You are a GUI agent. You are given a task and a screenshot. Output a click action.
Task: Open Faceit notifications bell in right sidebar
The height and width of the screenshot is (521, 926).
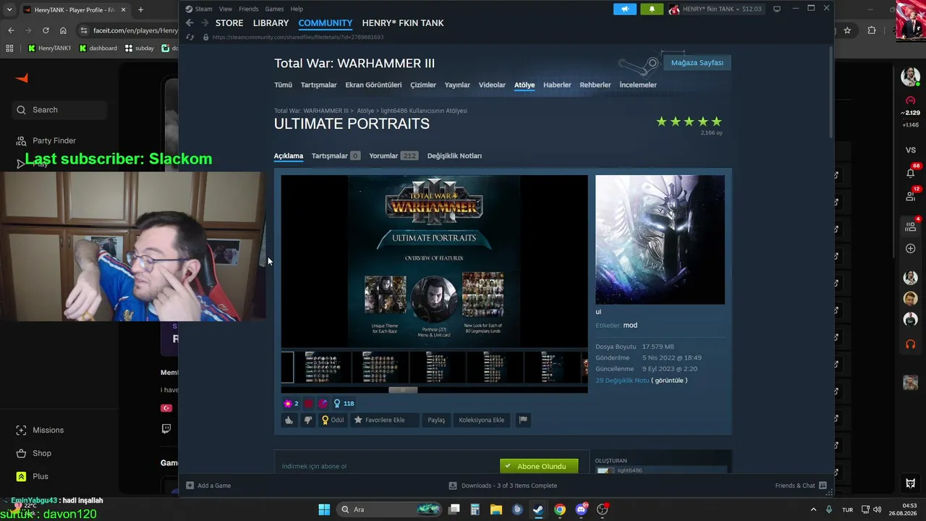pyautogui.click(x=910, y=173)
